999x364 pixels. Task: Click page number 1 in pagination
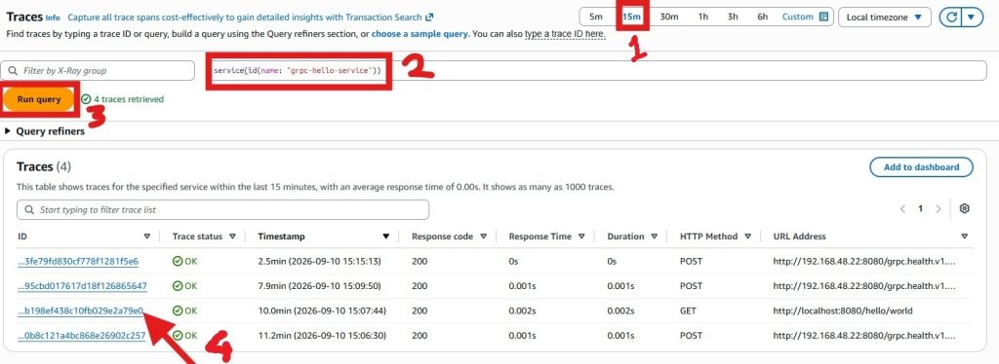click(x=920, y=209)
